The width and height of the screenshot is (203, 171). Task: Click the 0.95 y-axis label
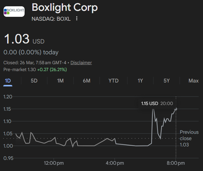pyautogui.click(x=8, y=158)
